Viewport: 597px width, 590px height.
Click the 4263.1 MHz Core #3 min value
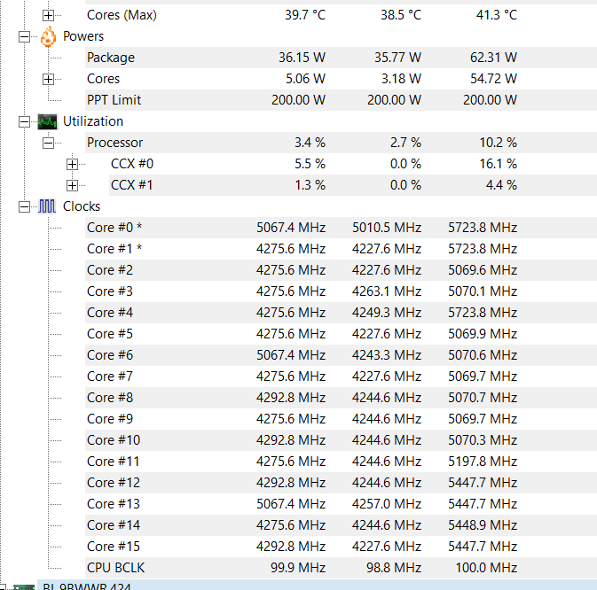click(x=387, y=292)
